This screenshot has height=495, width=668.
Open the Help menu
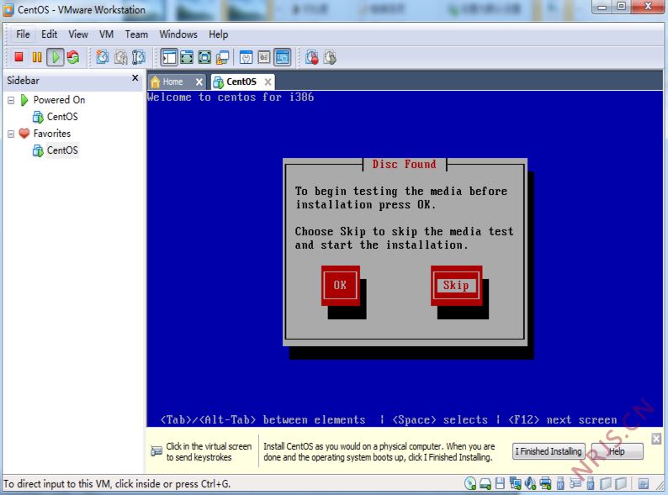click(218, 34)
